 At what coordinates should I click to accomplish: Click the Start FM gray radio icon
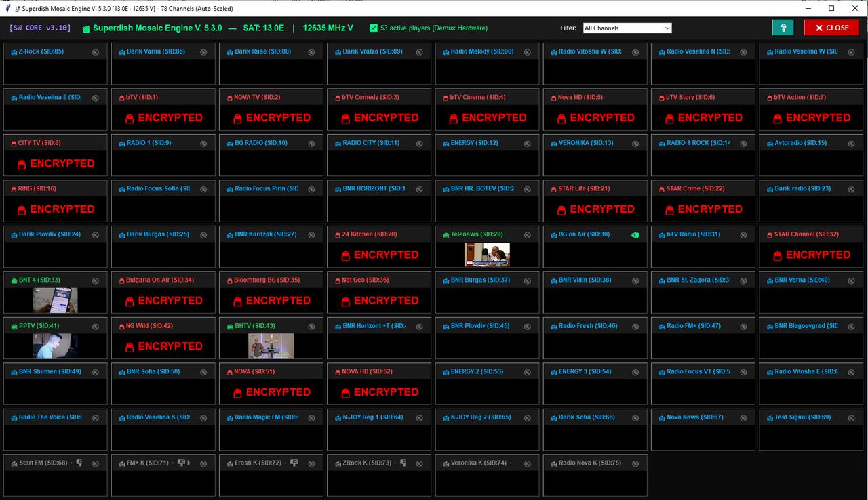click(14, 463)
